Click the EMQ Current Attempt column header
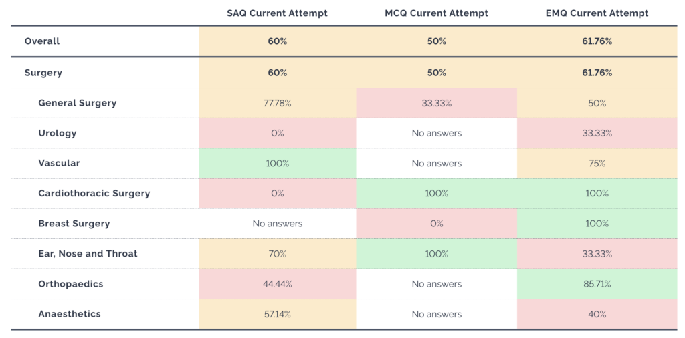 (x=597, y=13)
